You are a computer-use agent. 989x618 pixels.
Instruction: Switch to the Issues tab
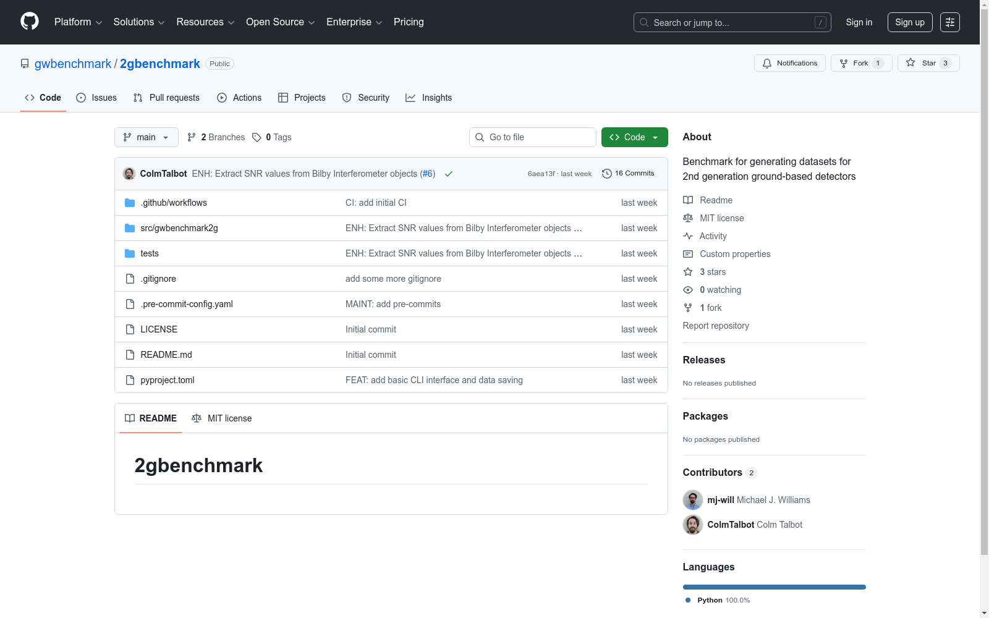96,98
